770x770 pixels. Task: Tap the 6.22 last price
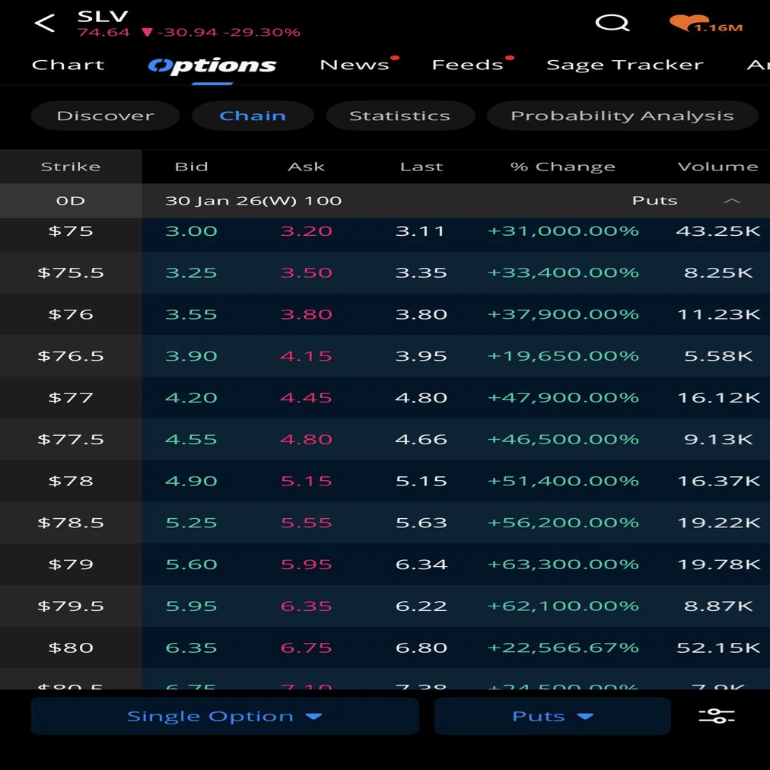click(x=422, y=606)
